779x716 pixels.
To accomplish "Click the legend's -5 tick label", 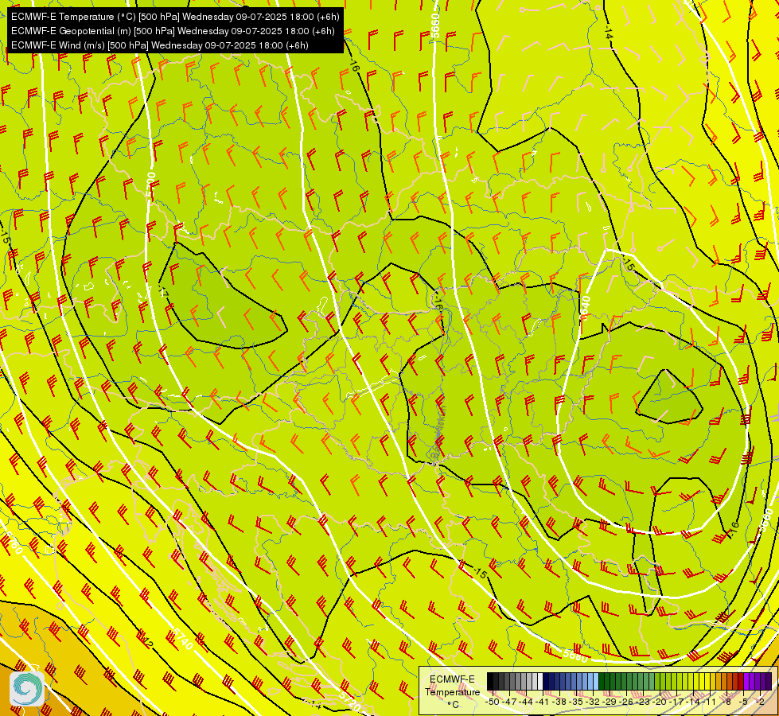I will pos(743,702).
